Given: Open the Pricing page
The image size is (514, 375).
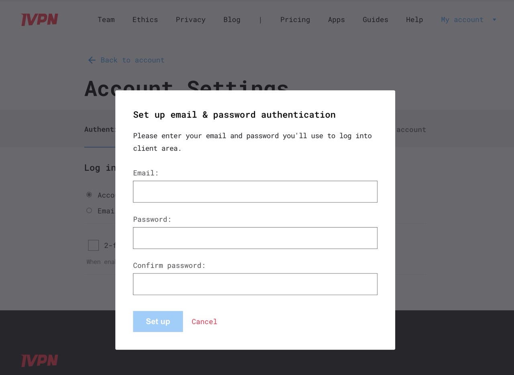Looking at the screenshot, I should (295, 20).
